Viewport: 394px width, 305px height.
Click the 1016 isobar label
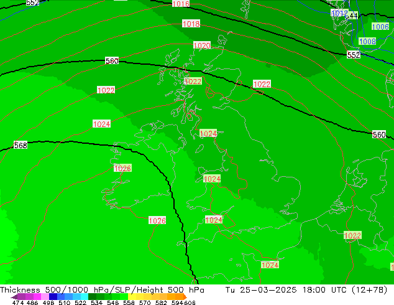coord(181,4)
